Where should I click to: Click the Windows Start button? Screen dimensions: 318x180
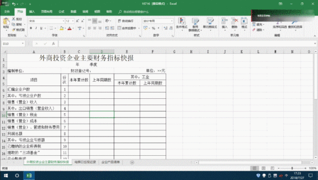point(6,176)
